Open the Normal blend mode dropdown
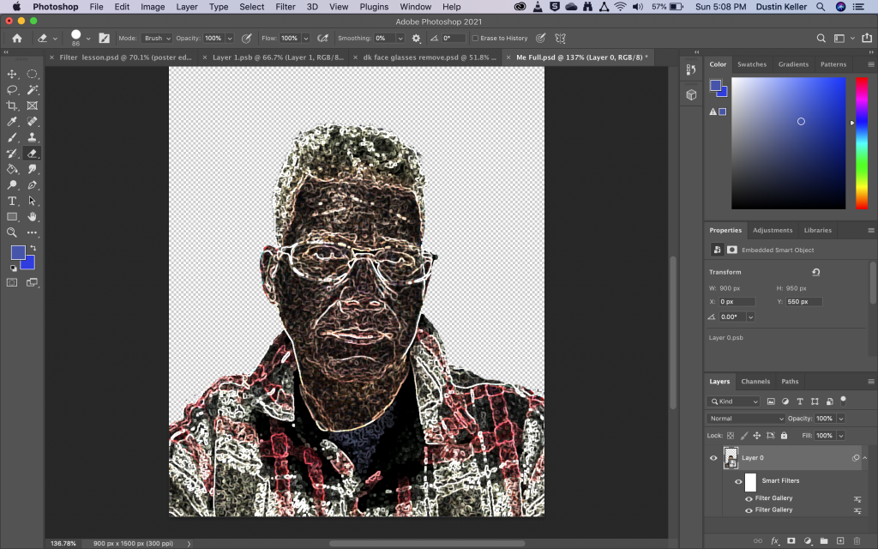The width and height of the screenshot is (878, 549). [x=745, y=419]
